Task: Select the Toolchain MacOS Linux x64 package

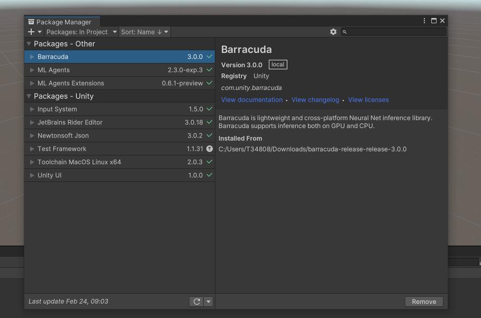Action: click(120, 162)
